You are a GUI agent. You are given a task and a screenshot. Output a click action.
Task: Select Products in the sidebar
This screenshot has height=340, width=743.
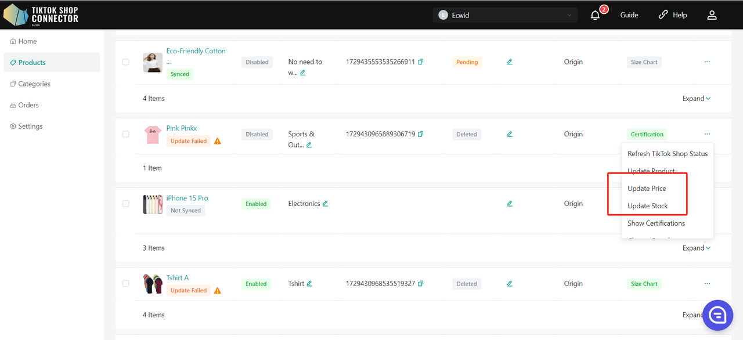click(52, 63)
